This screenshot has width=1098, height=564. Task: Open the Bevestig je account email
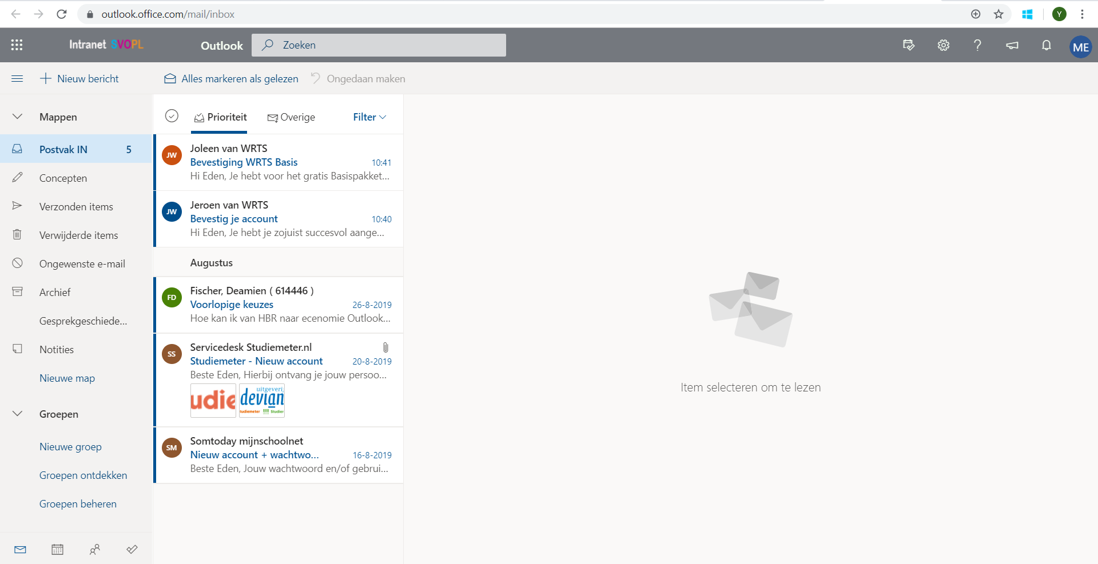point(279,219)
